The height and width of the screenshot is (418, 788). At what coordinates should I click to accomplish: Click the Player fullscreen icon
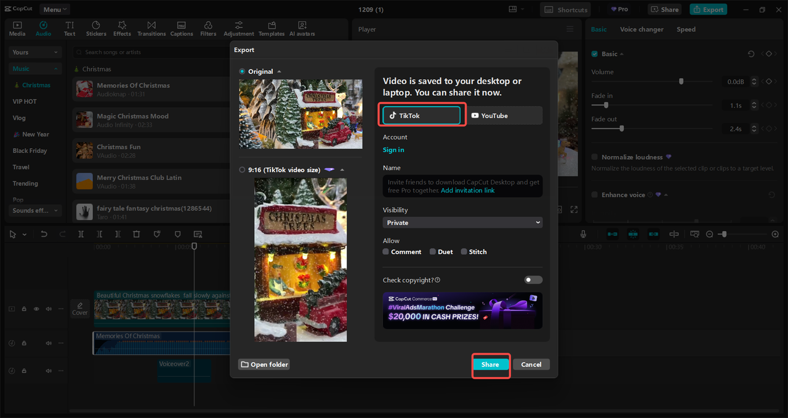[x=574, y=210]
